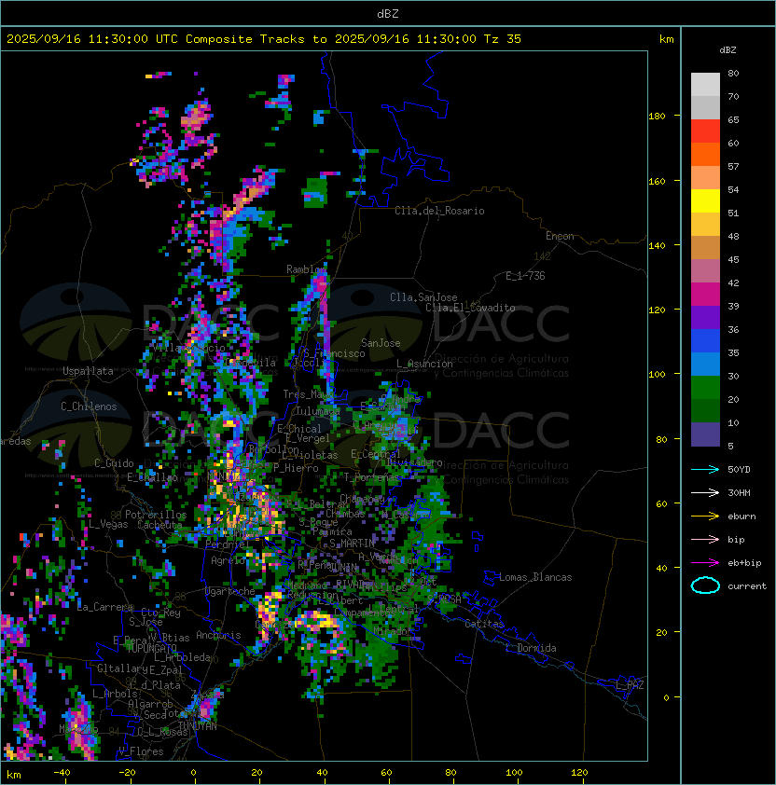Screen dimensions: 776x785
Task: Click the magenta eb+bip arrow in legend
Action: [705, 563]
